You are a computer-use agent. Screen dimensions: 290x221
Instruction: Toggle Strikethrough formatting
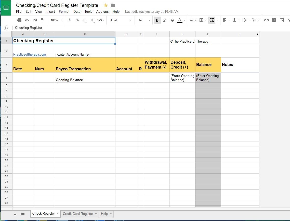(172, 20)
